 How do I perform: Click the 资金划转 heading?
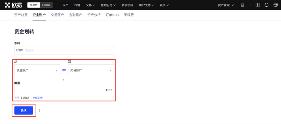[x=24, y=32]
